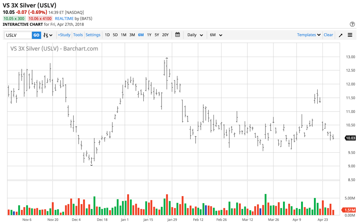Expand the Templates dropdown
This screenshot has width=359, height=223.
click(x=309, y=35)
